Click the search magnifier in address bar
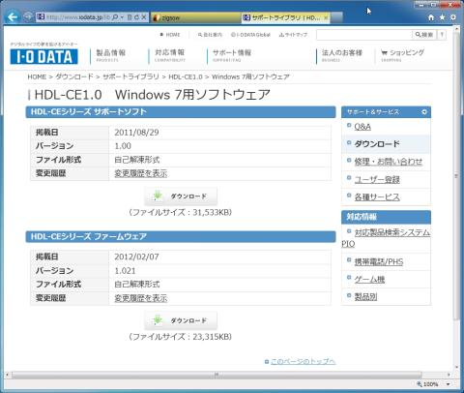Viewport: 464px width, 393px height. coord(115,17)
